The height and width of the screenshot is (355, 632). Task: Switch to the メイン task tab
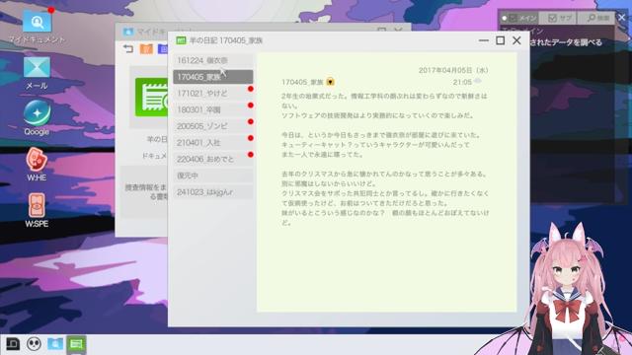pyautogui.click(x=519, y=18)
